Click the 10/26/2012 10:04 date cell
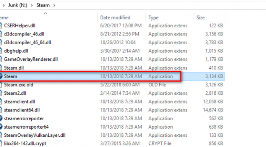 [x=118, y=42]
